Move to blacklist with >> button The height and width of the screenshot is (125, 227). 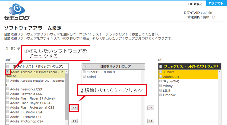pyautogui.click(x=150, y=108)
